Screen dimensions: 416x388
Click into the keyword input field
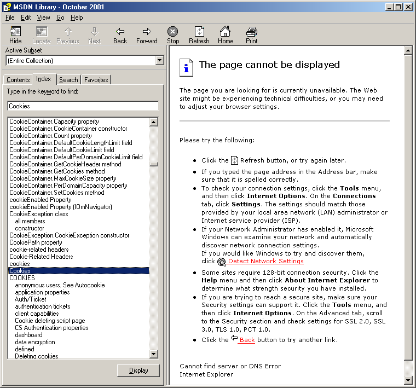click(x=83, y=106)
